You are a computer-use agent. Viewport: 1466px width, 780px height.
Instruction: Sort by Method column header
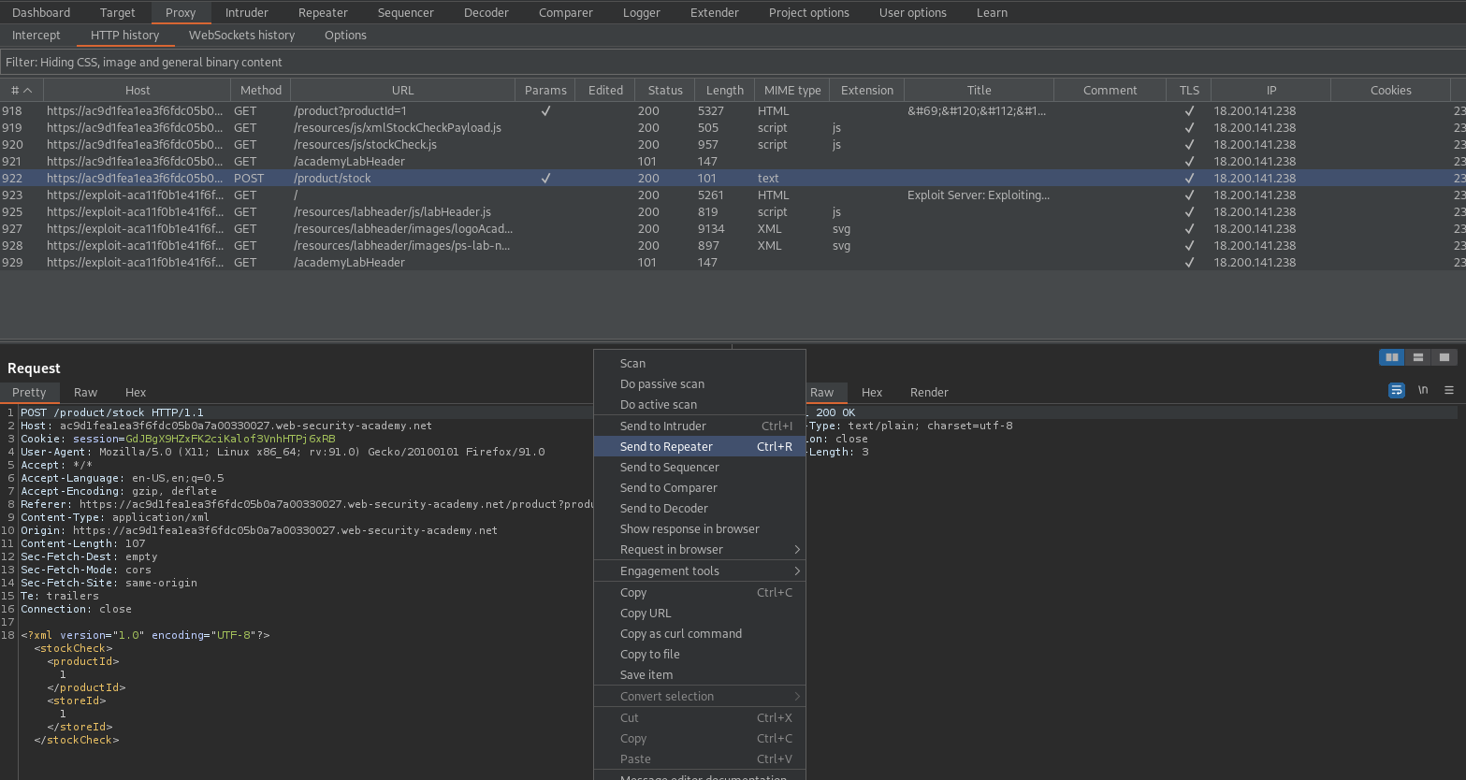pyautogui.click(x=261, y=90)
